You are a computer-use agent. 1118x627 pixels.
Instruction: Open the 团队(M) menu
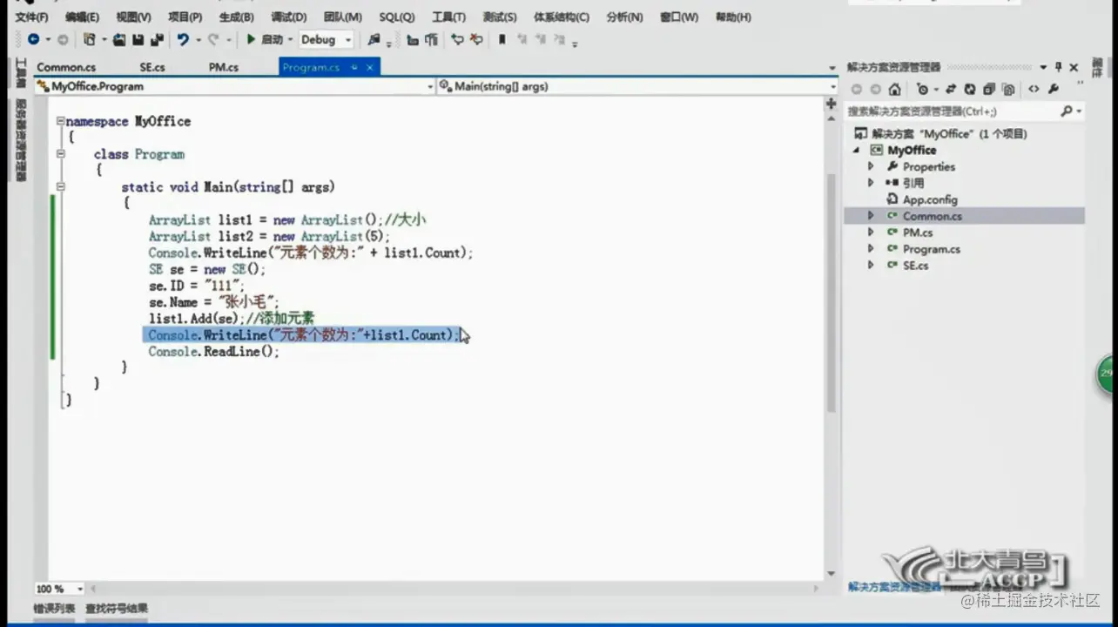(x=342, y=17)
